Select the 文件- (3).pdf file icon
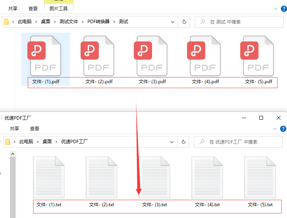Viewport: 287px width, 218px height. click(x=151, y=56)
